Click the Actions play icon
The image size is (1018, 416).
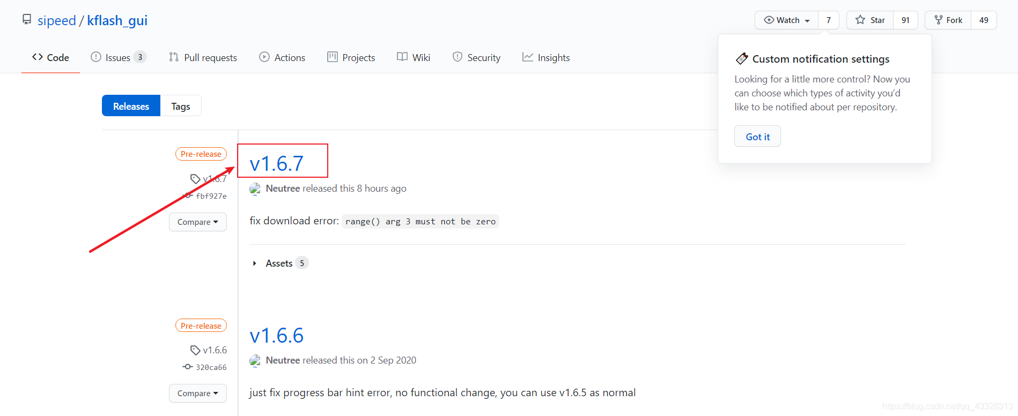pos(264,57)
